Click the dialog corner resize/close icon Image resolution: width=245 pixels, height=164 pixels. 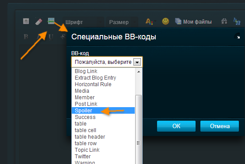[x=238, y=36]
